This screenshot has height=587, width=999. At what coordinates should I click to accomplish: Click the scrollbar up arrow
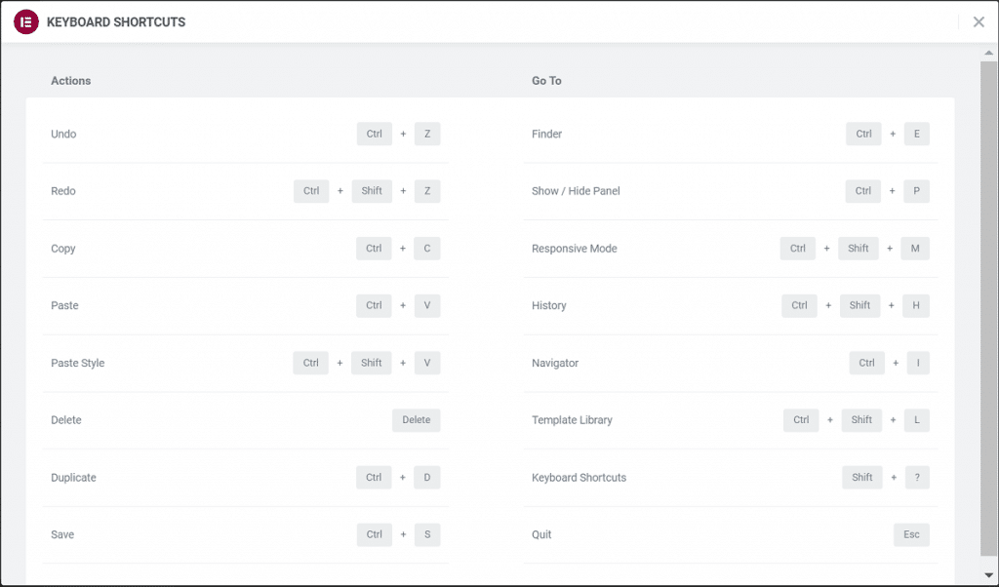coord(989,53)
